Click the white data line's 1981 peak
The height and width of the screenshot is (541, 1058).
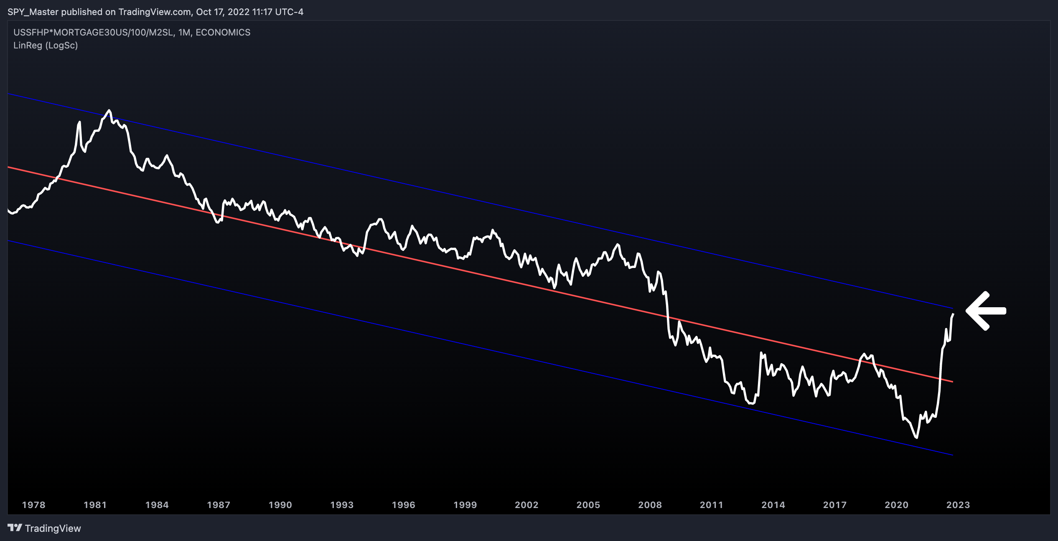coord(109,111)
